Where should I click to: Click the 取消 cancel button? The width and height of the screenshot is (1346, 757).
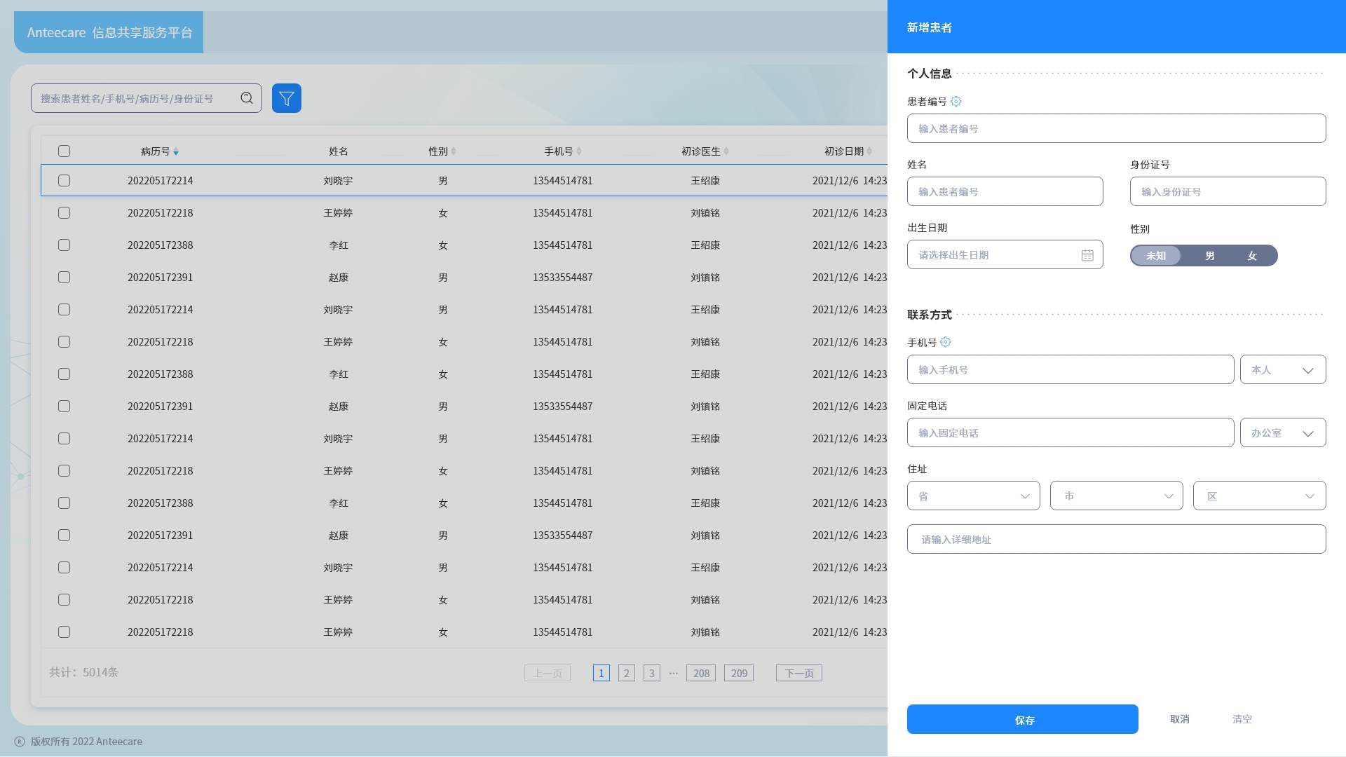(x=1180, y=719)
